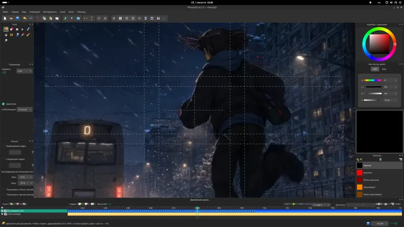This screenshot has width=404, height=227.
Task: Select the Brush tool
Action: point(28,35)
